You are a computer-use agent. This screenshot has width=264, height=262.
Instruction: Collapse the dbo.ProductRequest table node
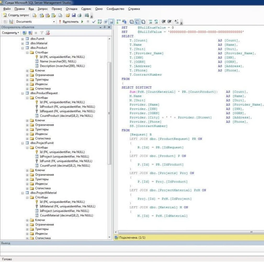(x=23, y=93)
